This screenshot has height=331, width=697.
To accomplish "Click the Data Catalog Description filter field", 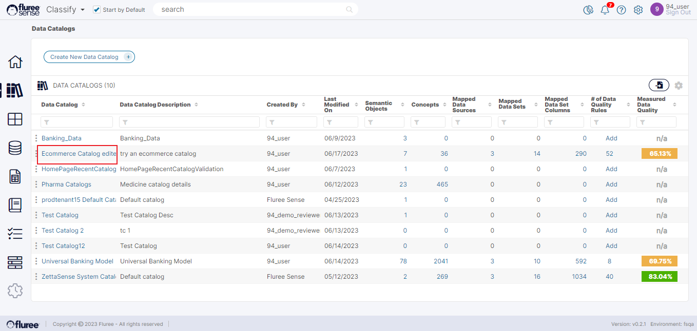I will point(189,122).
